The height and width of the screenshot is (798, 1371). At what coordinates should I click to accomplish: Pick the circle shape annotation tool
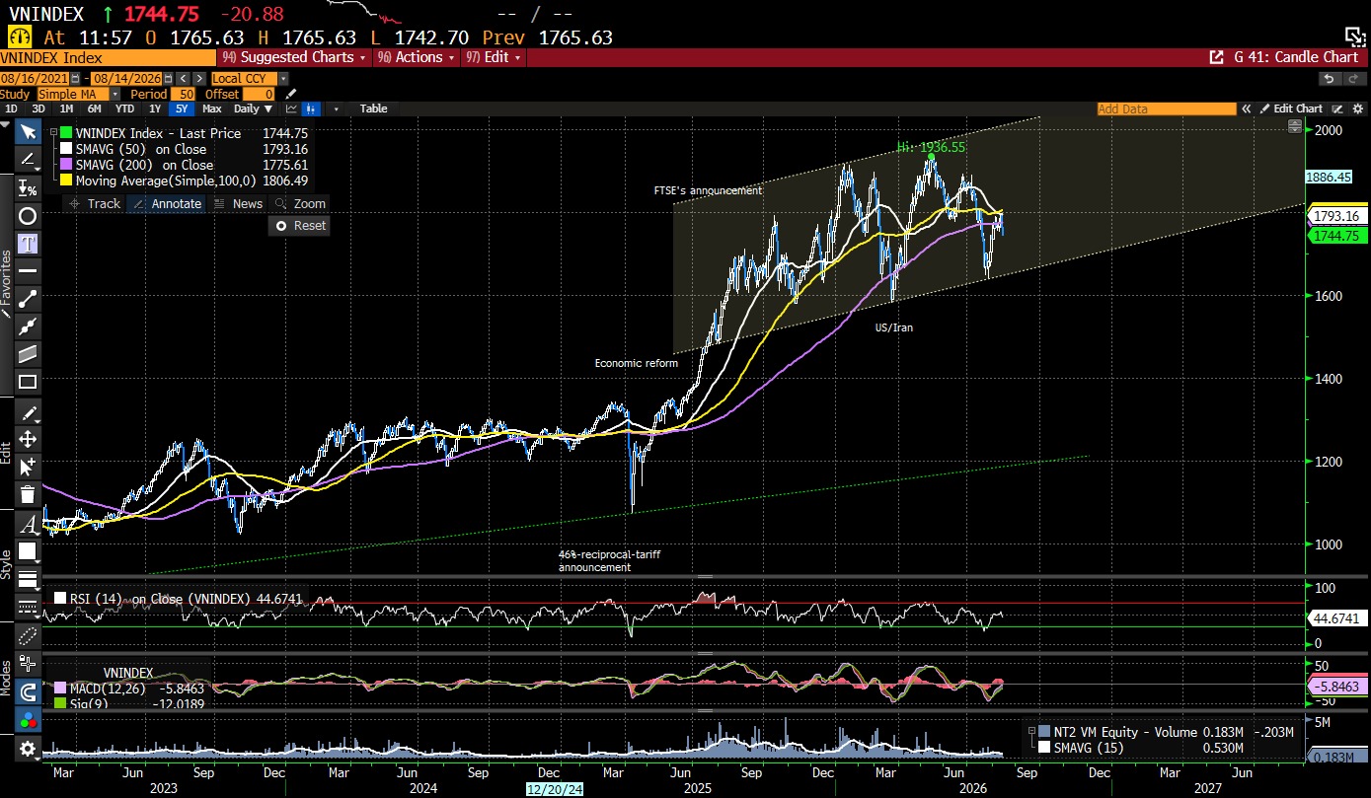pyautogui.click(x=28, y=215)
